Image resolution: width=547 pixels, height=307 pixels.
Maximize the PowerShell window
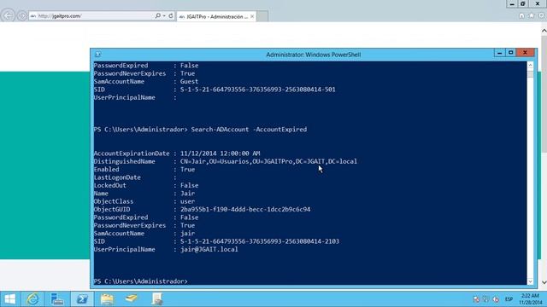pos(511,53)
